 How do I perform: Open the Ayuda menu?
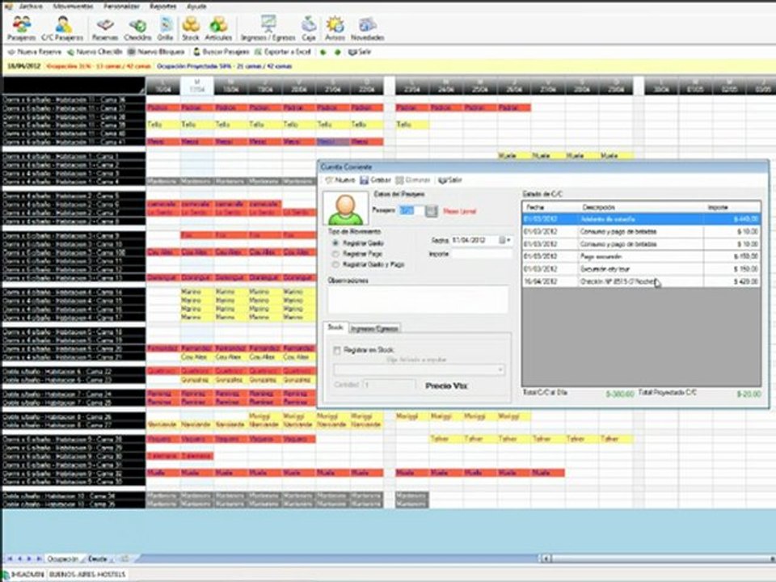(196, 6)
